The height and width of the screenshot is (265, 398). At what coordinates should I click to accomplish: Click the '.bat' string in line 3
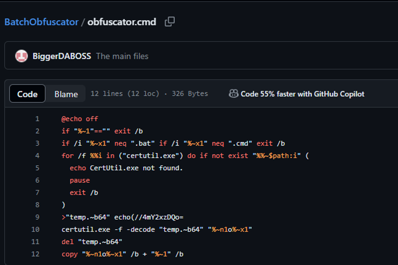tap(143, 143)
